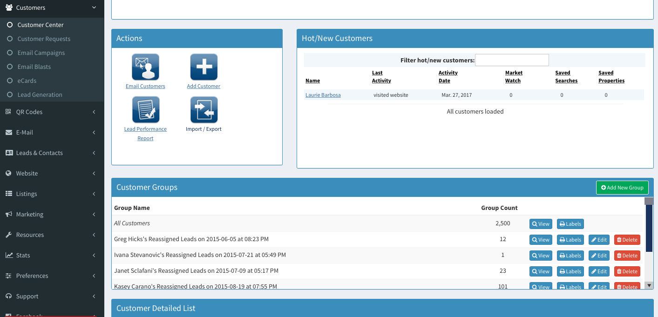
Task: Collapse the Customers sidebar menu chevron
Action: pyautogui.click(x=94, y=7)
